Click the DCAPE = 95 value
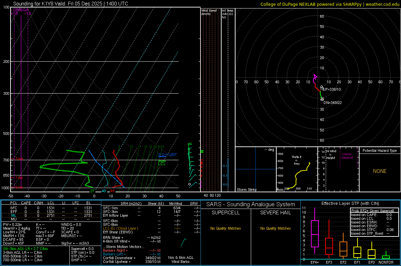Screen dimensions: 401x266 (13, 240)
